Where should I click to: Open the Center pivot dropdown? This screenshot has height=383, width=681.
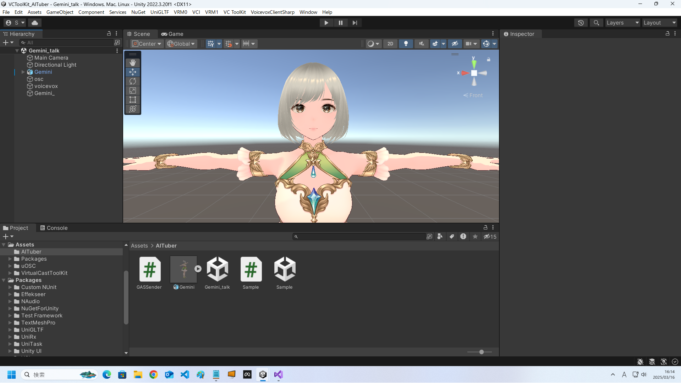pos(147,44)
